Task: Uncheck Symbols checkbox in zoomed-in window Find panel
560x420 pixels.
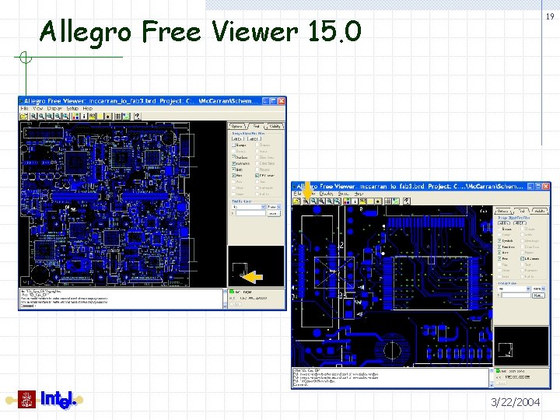Action: coord(499,240)
